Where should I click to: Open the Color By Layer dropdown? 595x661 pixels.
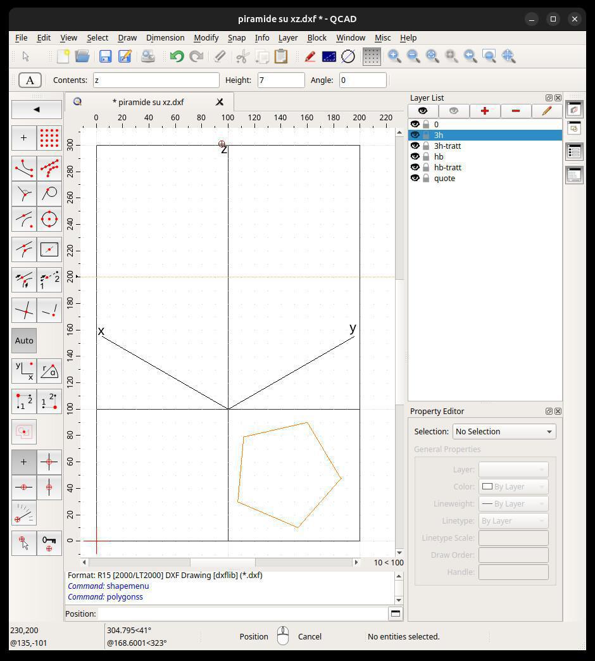click(x=513, y=486)
